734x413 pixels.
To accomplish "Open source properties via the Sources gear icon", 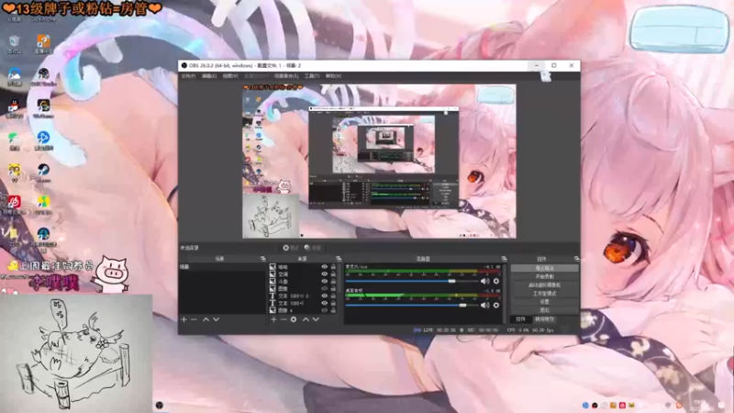I will pos(294,319).
